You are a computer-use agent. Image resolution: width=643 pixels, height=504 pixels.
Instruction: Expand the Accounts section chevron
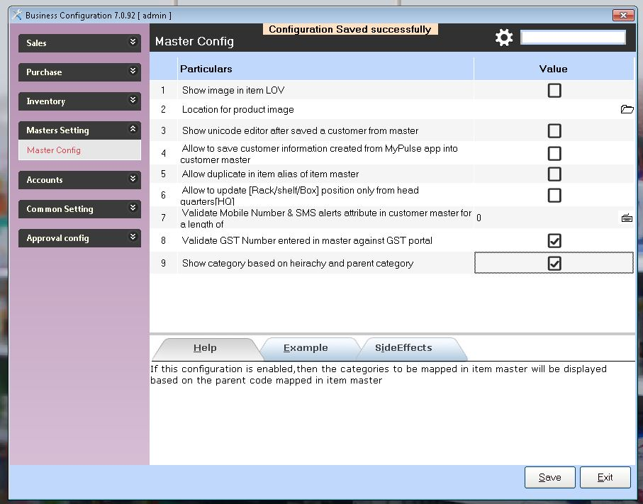click(x=133, y=179)
